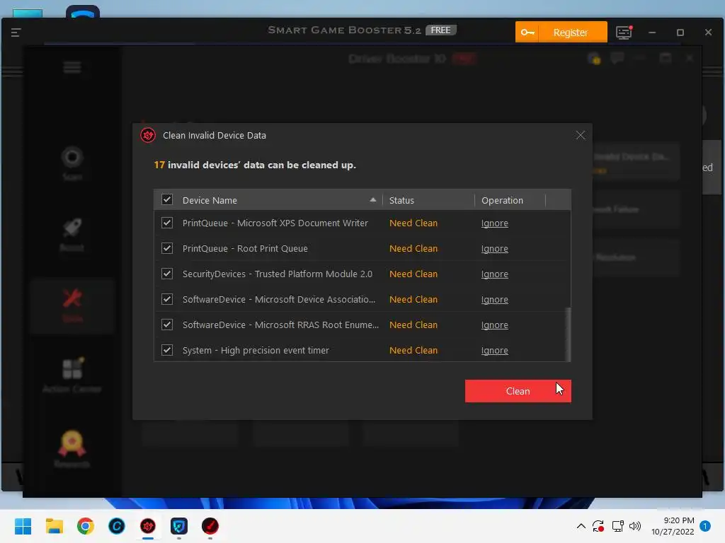
Task: Ignore the Microsoft Device Association device
Action: pos(494,299)
